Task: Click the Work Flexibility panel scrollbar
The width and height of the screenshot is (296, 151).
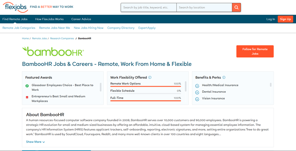Action: (186, 86)
